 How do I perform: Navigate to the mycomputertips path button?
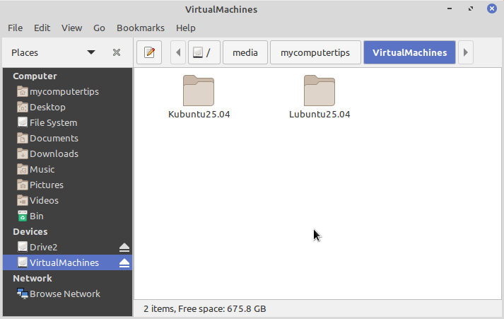click(315, 52)
